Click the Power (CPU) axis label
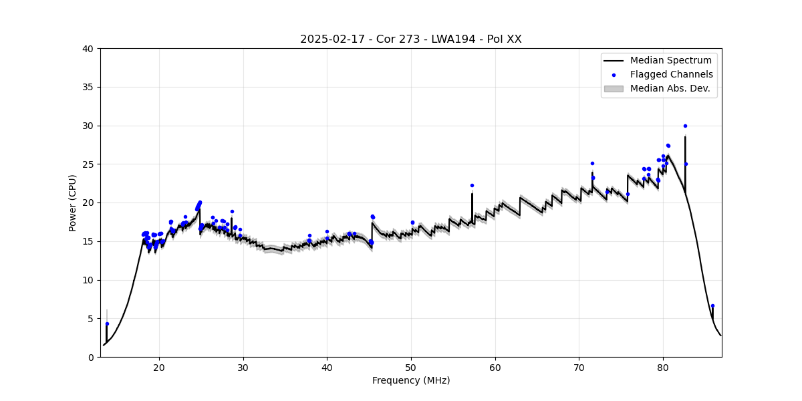 [73, 203]
